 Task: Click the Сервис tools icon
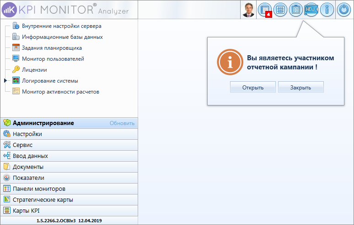(7, 145)
